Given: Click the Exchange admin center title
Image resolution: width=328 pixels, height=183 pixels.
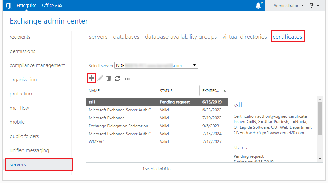Looking at the screenshot, I should coord(49,21).
